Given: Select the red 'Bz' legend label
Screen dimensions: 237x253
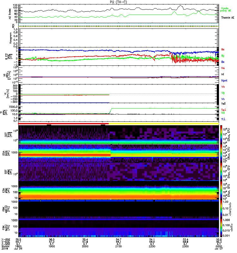Looking at the screenshot, I should point(223,49).
